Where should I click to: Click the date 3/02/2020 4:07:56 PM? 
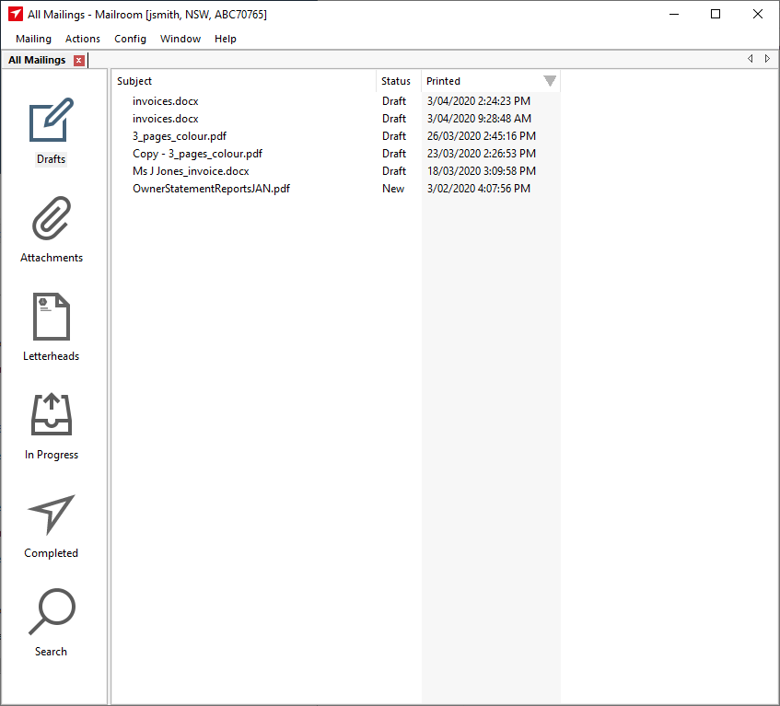(x=479, y=189)
